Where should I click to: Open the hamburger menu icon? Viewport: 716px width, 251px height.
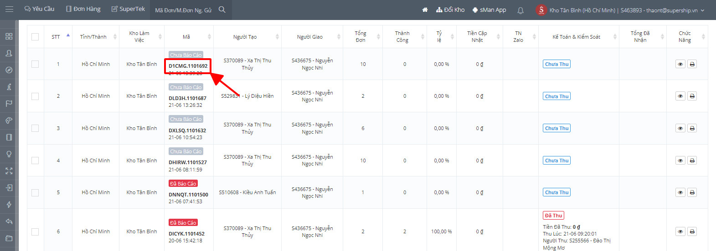tap(9, 9)
